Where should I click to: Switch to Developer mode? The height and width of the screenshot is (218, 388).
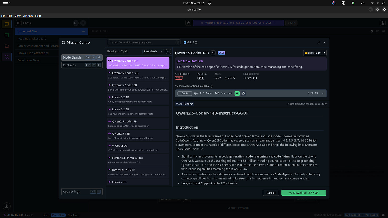click(73, 215)
